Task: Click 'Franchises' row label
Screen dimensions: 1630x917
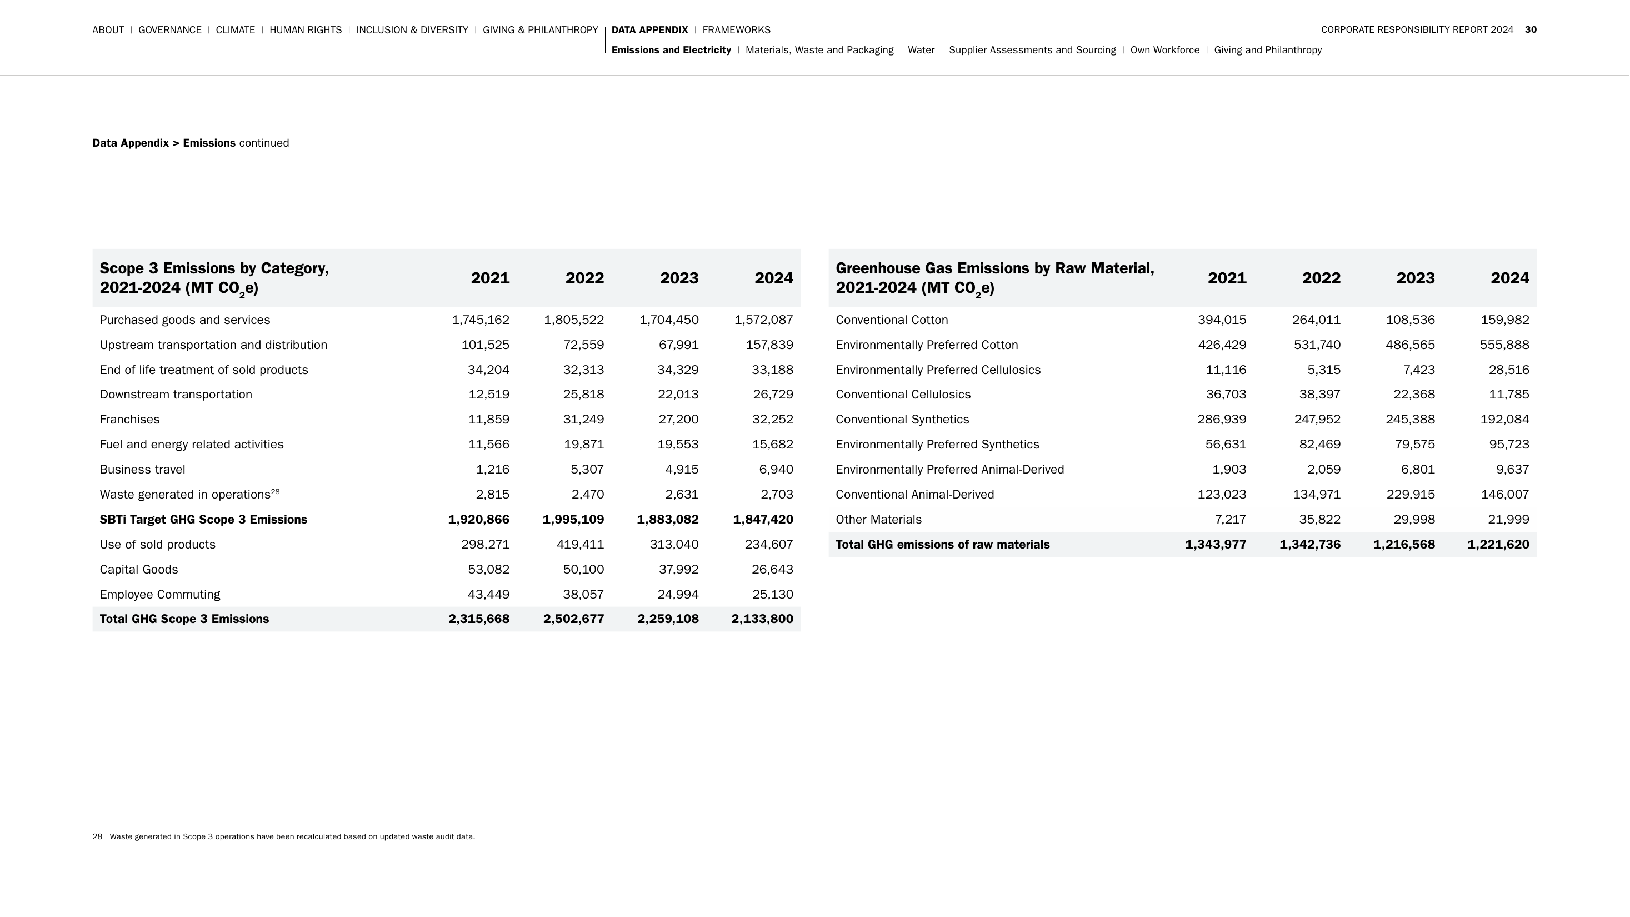Action: click(x=129, y=420)
